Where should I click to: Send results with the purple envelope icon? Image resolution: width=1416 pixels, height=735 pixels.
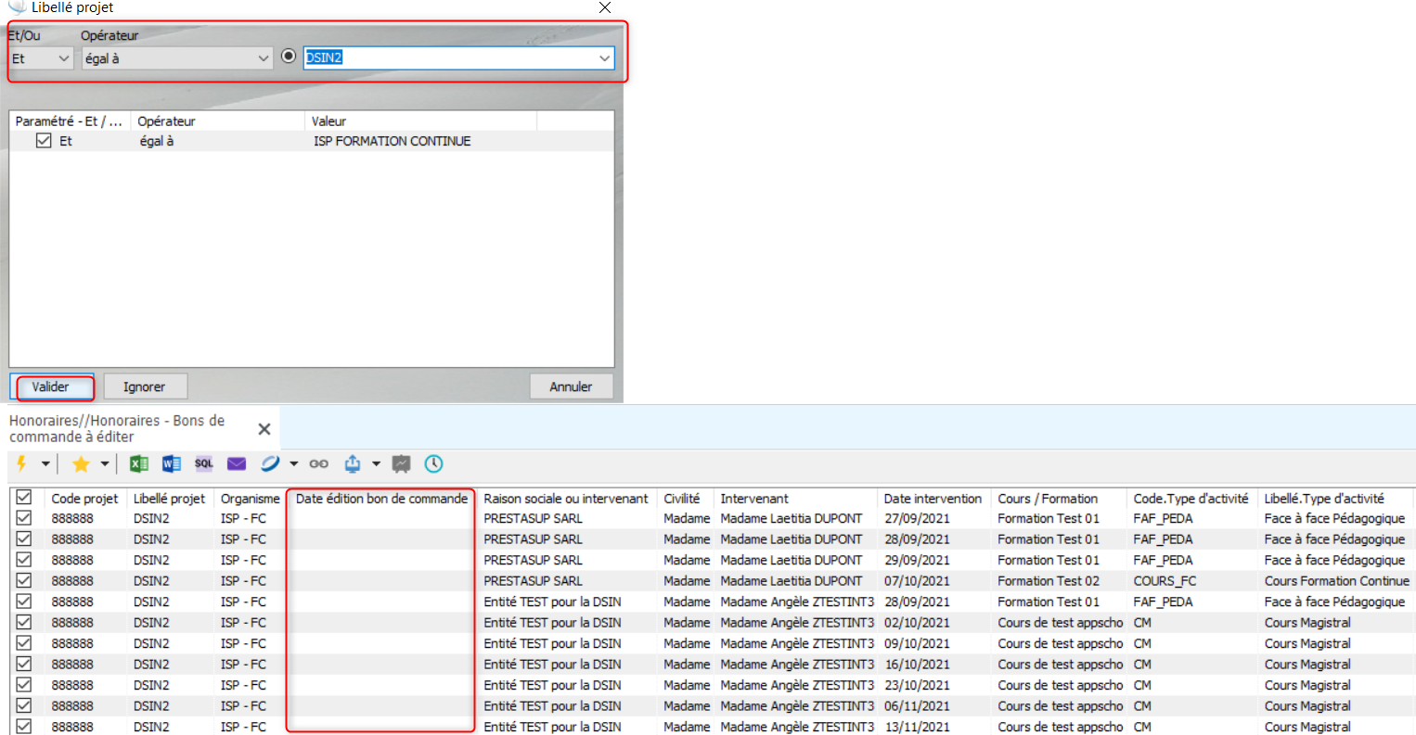[x=237, y=463]
